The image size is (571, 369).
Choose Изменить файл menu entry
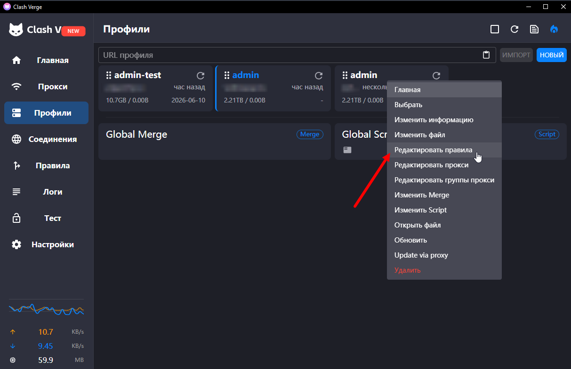(444, 135)
